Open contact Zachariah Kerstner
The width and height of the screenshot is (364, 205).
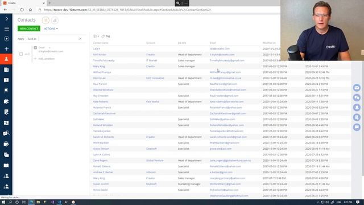tap(104, 113)
